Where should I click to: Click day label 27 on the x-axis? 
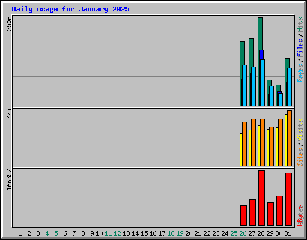(252, 233)
